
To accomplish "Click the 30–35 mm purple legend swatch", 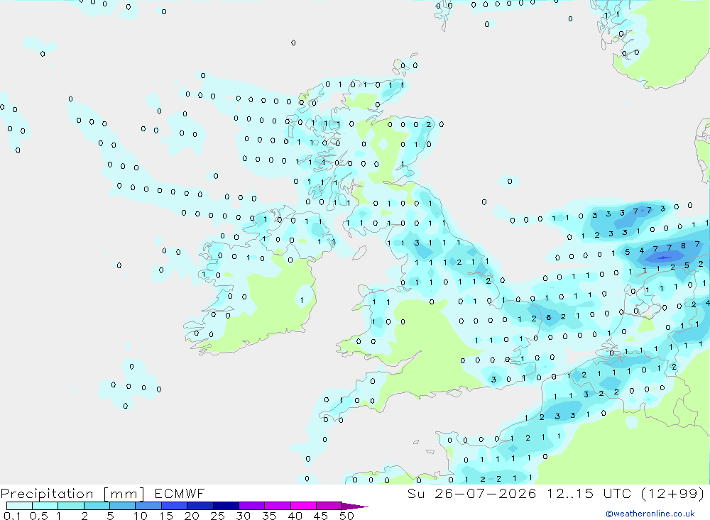I will point(252,506).
